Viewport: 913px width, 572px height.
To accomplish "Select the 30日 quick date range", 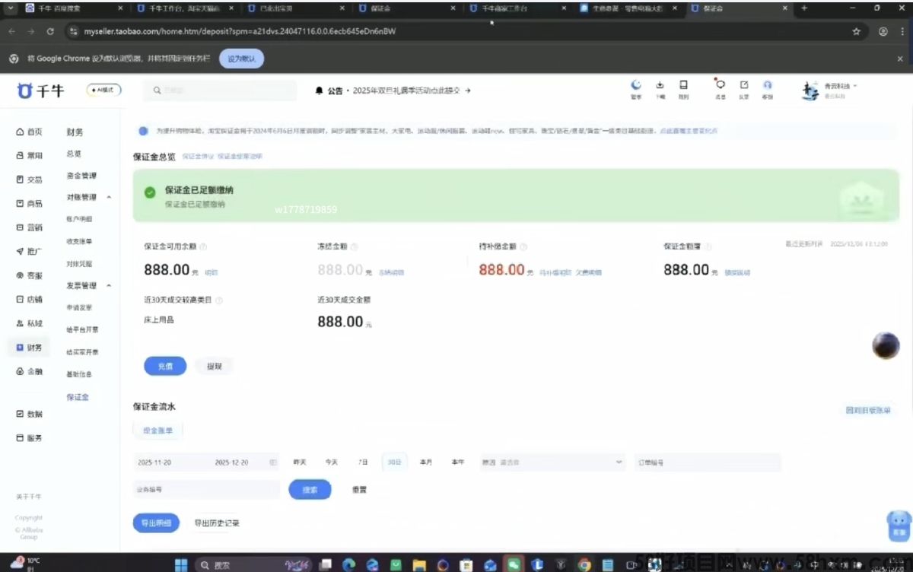I will click(394, 462).
